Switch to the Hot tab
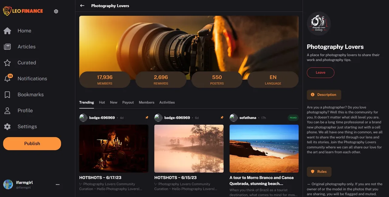Screen dimensions: 389x197 click(x=102, y=102)
